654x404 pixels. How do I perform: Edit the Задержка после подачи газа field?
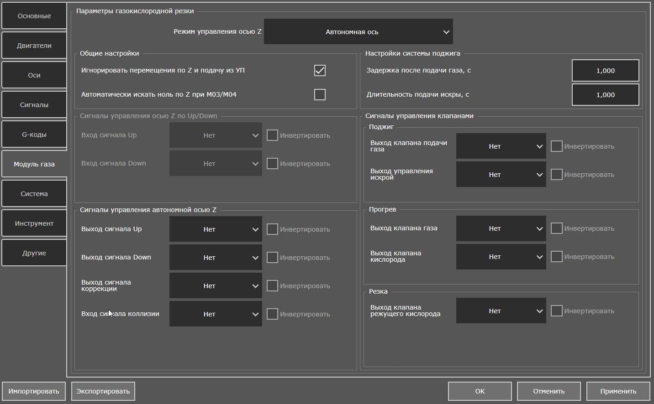(x=605, y=71)
